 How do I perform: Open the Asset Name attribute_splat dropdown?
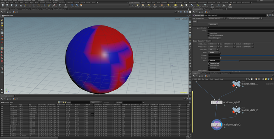pos(217,18)
